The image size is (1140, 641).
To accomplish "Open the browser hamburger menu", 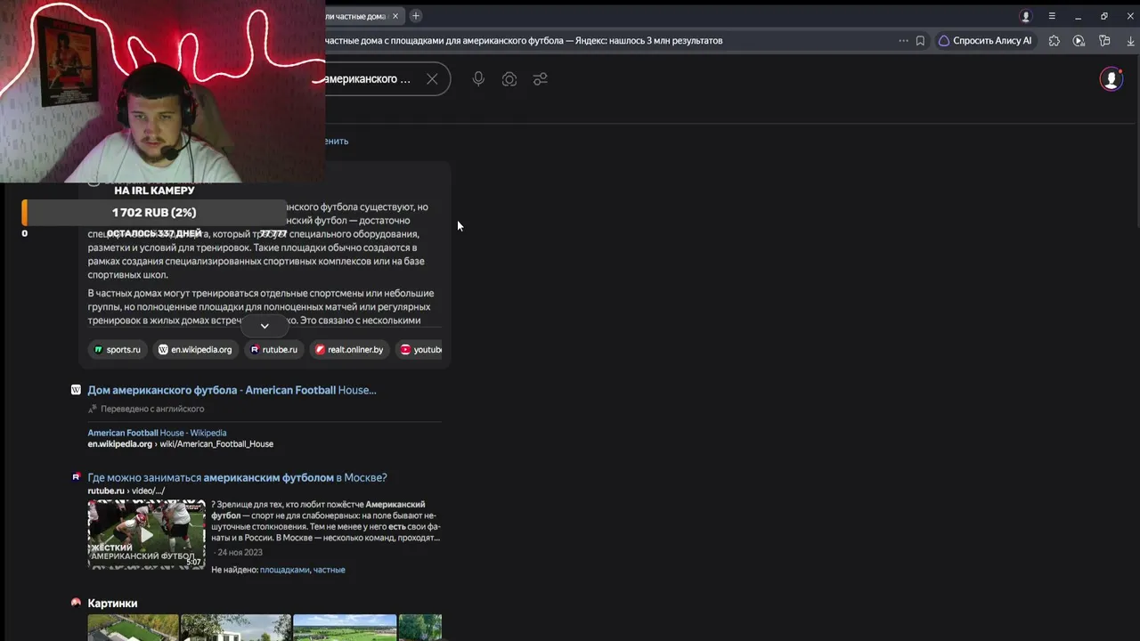I will 1052,16.
